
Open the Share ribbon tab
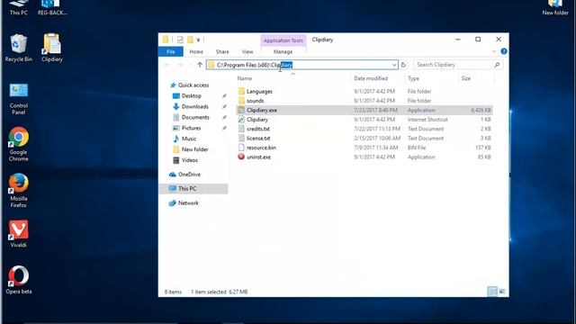[x=222, y=52]
